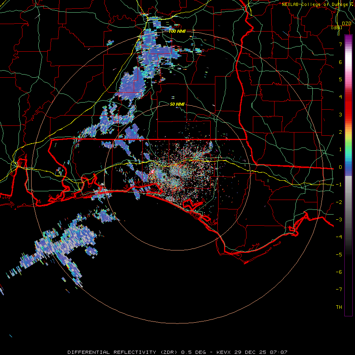Viewport: 355px width, 355px height.
Task: Click the "7" value on the color scale
Action: click(340, 44)
